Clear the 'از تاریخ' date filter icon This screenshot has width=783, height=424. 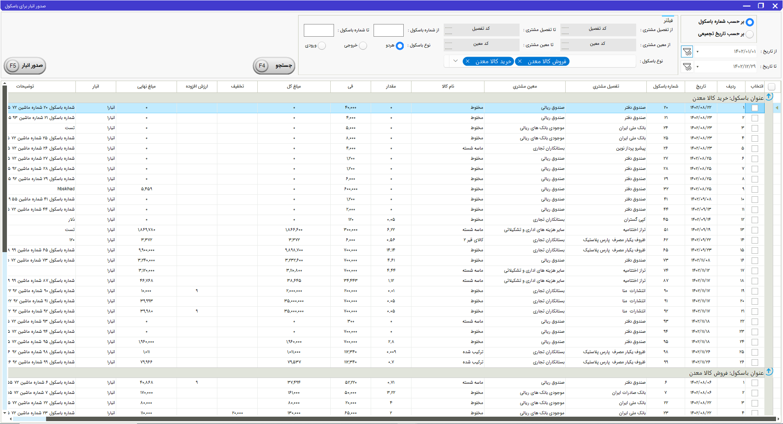pos(687,52)
